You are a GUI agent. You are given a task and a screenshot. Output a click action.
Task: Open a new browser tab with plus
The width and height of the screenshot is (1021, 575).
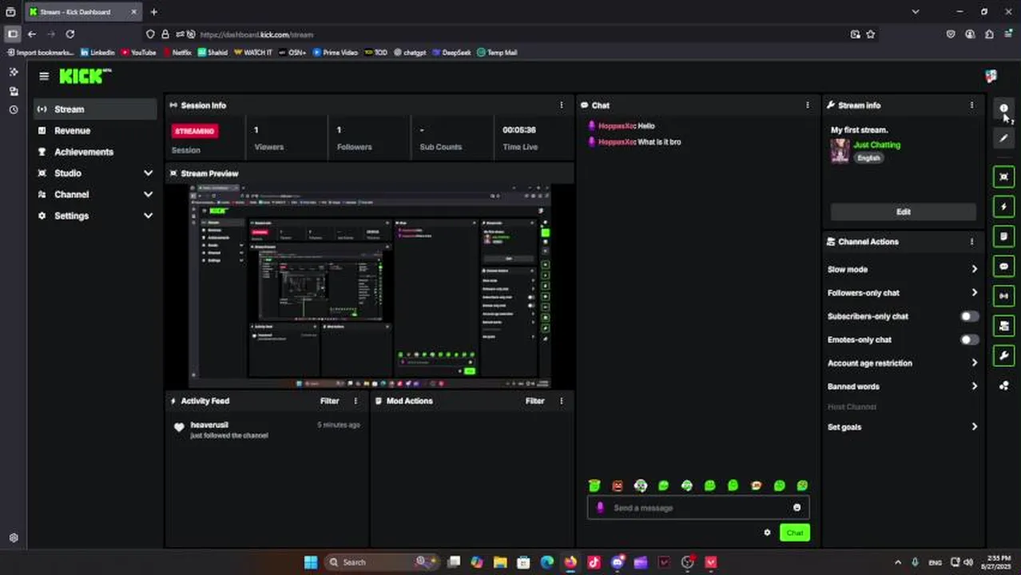coord(153,12)
